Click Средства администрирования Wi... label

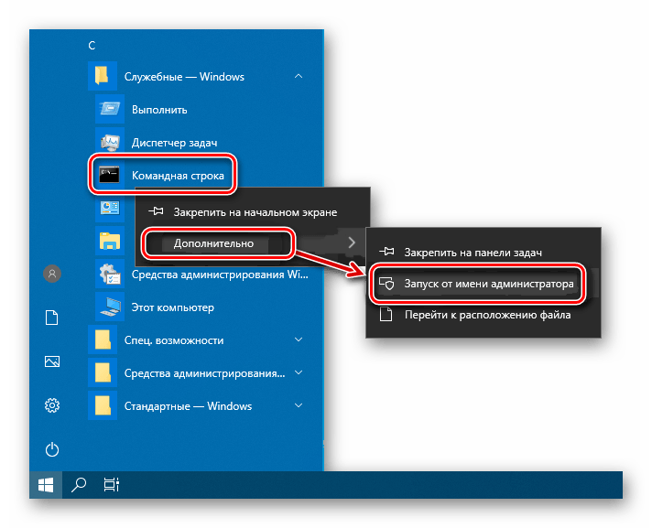point(220,275)
